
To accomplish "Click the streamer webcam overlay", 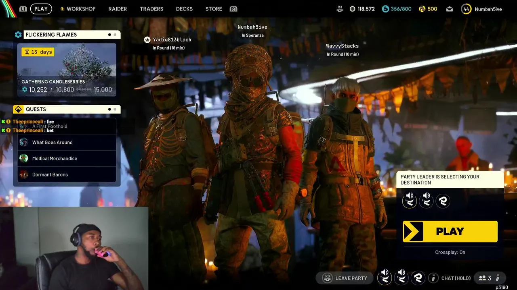I will (74, 248).
